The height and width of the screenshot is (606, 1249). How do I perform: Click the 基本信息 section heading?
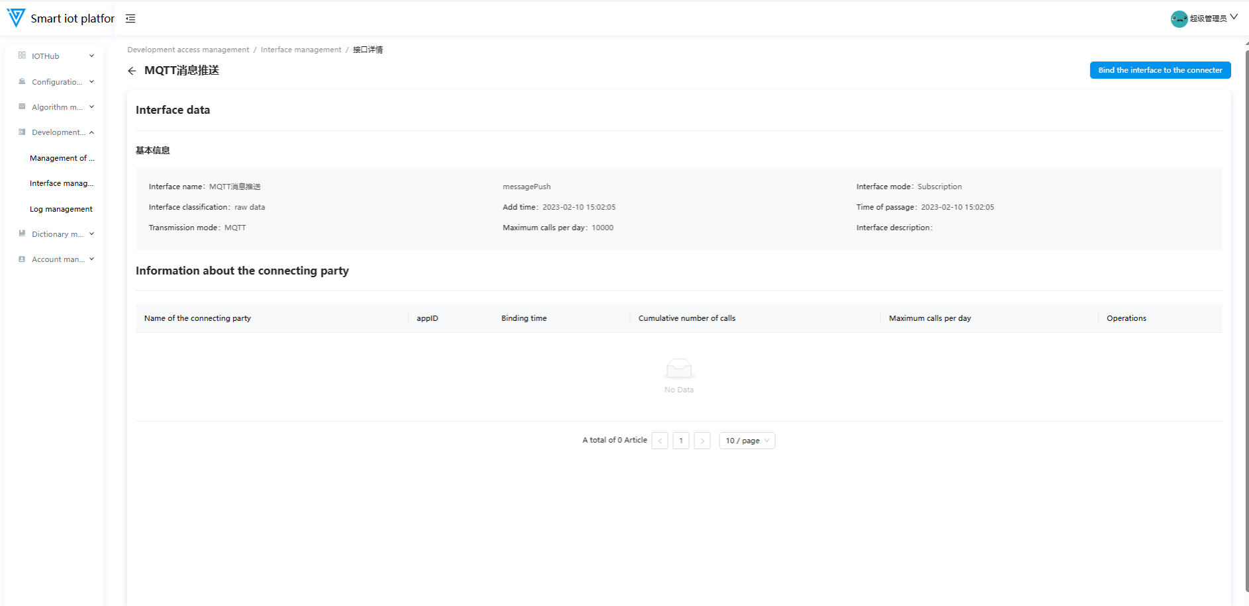tap(153, 150)
